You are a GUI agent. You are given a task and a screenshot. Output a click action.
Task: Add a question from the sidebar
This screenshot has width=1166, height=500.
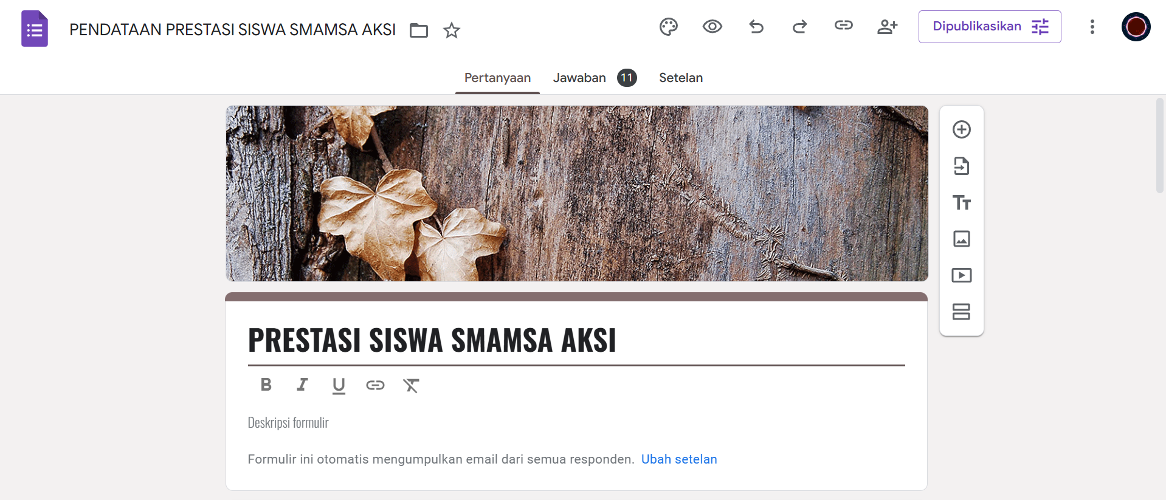(x=961, y=129)
